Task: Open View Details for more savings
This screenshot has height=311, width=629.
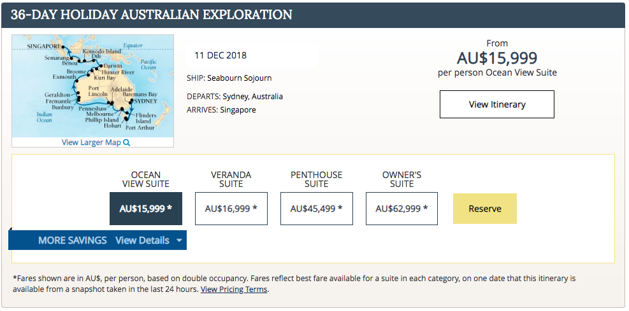Action: (x=142, y=240)
